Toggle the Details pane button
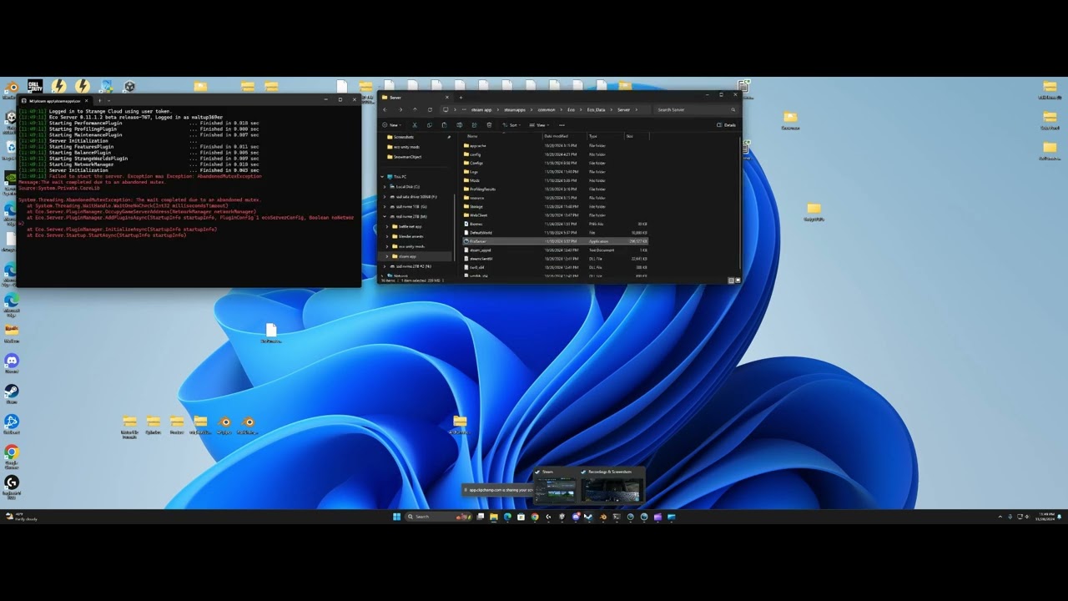 (727, 125)
